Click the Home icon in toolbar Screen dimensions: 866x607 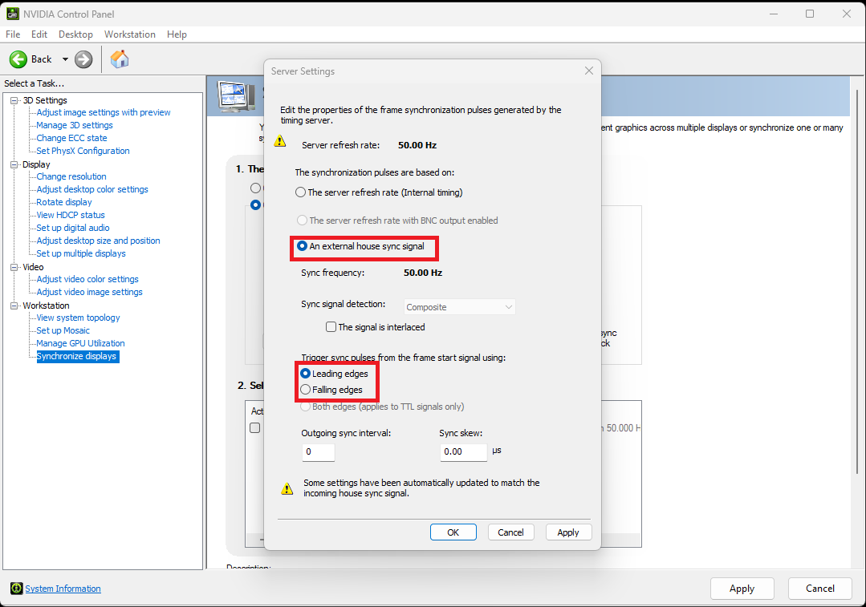tap(120, 59)
